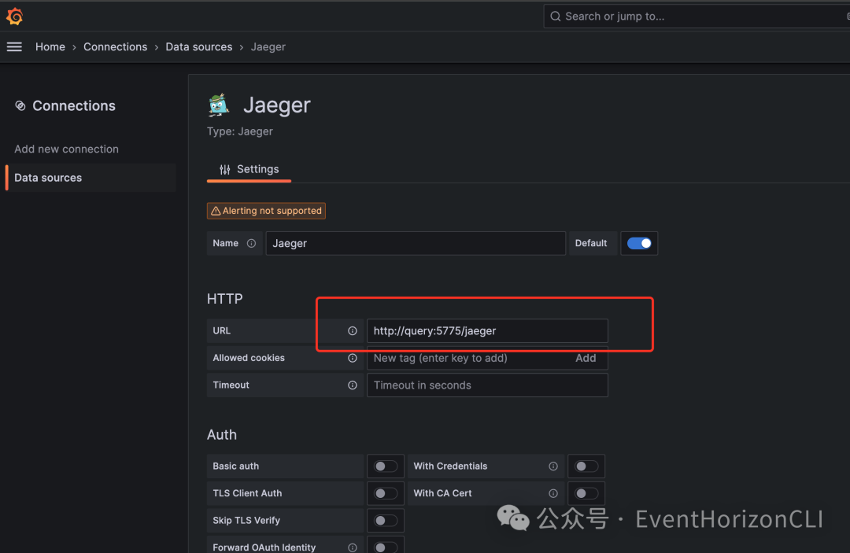The width and height of the screenshot is (850, 553).
Task: Click the URL input field
Action: (x=487, y=331)
